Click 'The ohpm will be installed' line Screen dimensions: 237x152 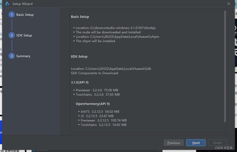pyautogui.click(x=95, y=41)
